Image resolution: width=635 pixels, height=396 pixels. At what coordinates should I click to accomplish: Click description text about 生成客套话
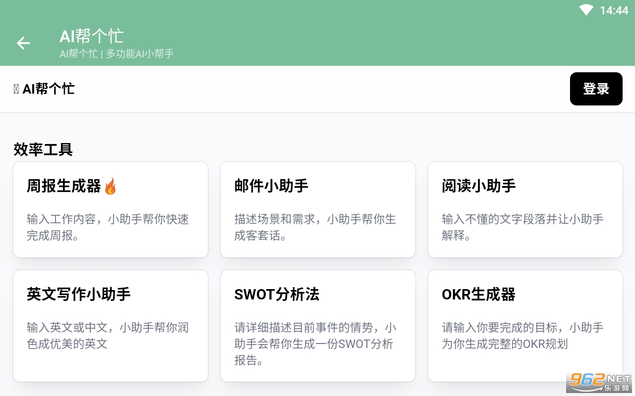[x=315, y=227]
